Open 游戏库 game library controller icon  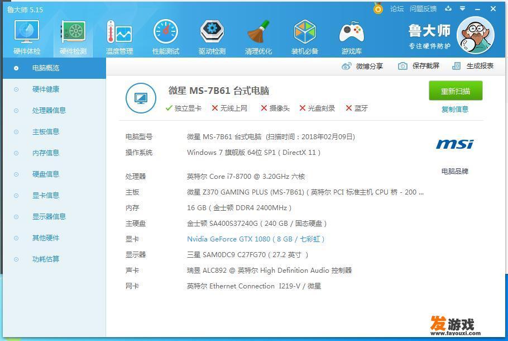tap(352, 32)
